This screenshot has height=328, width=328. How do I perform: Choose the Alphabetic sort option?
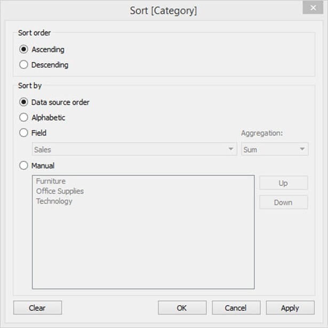23,118
